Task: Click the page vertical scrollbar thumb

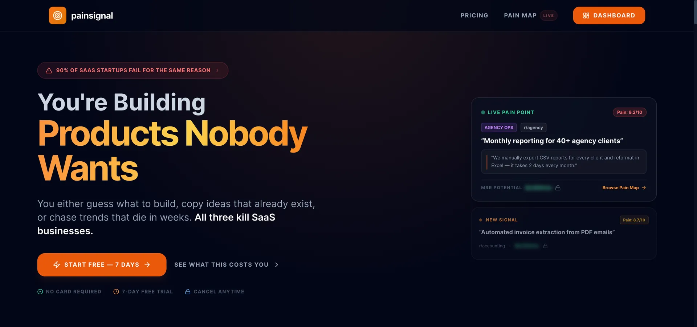Action: point(695,12)
